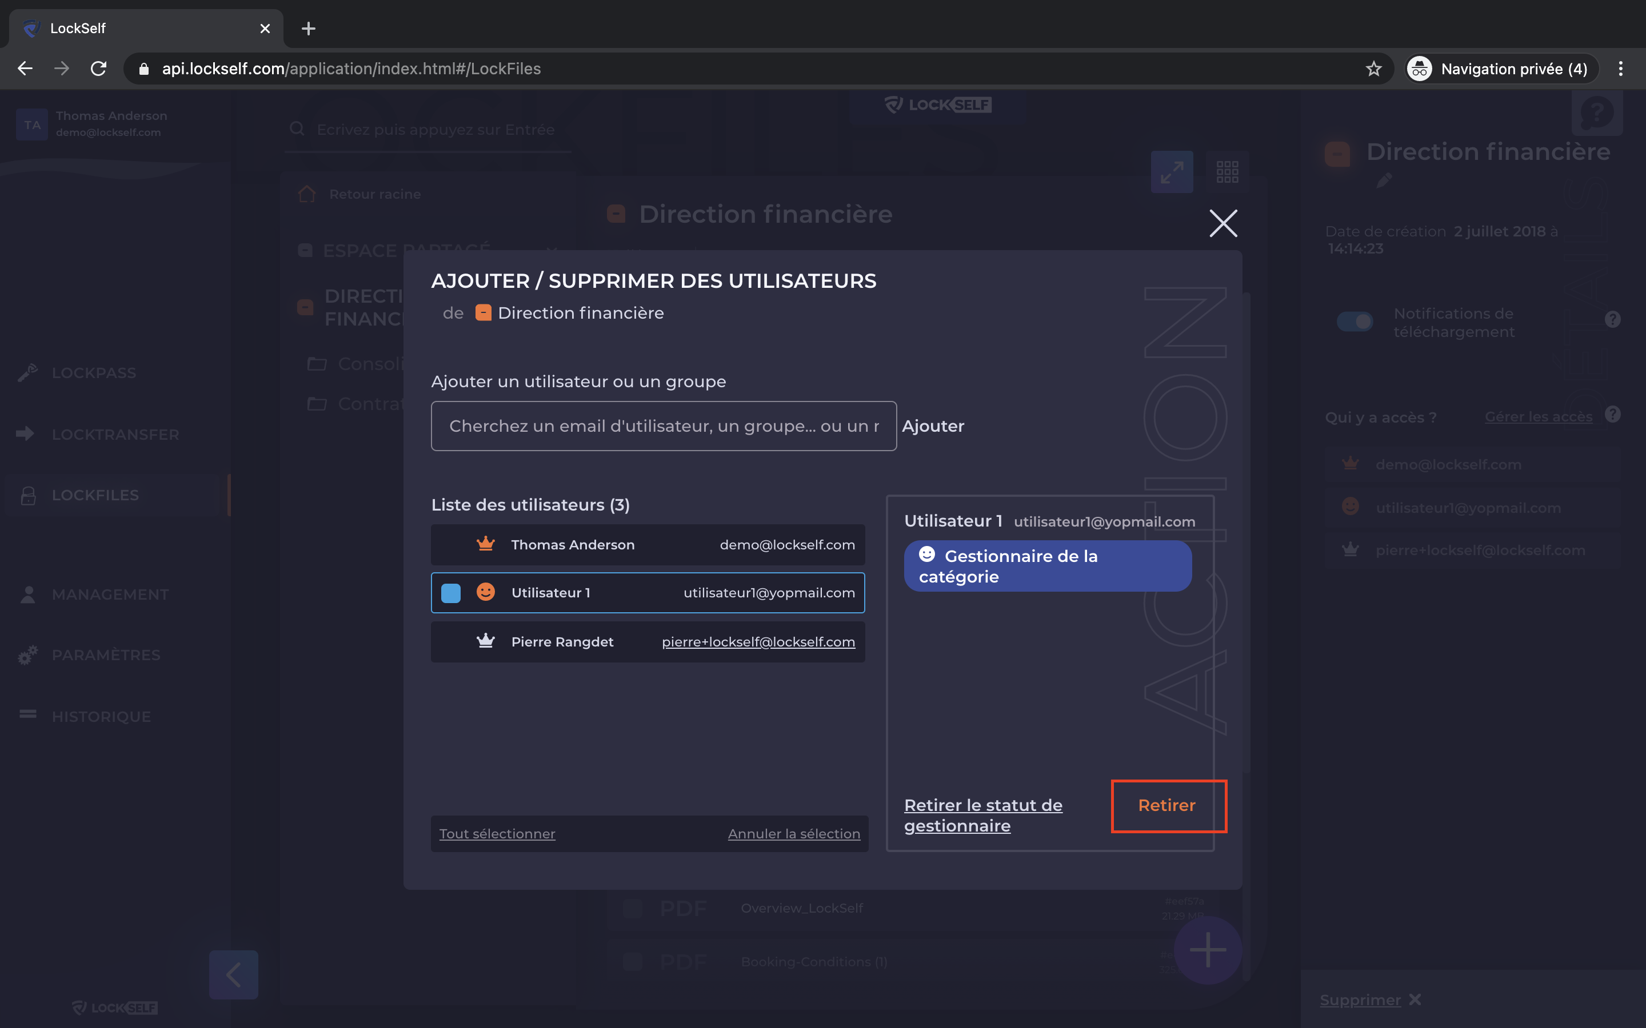Open LOCKFILES from the sidebar
Screen dimensions: 1646x1028
95,496
